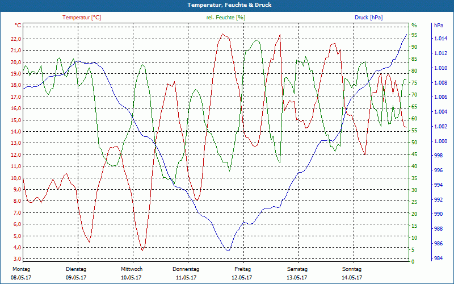This screenshot has height=284, width=454.
Task: Click the 'Freitag' day label
Action: 243,269
